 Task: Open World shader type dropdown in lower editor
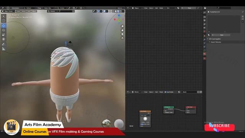point(137,92)
